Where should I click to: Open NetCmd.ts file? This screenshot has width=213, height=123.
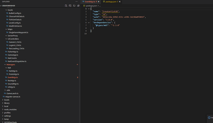coord(12,58)
